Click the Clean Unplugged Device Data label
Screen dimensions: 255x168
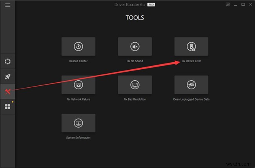[x=191, y=99]
